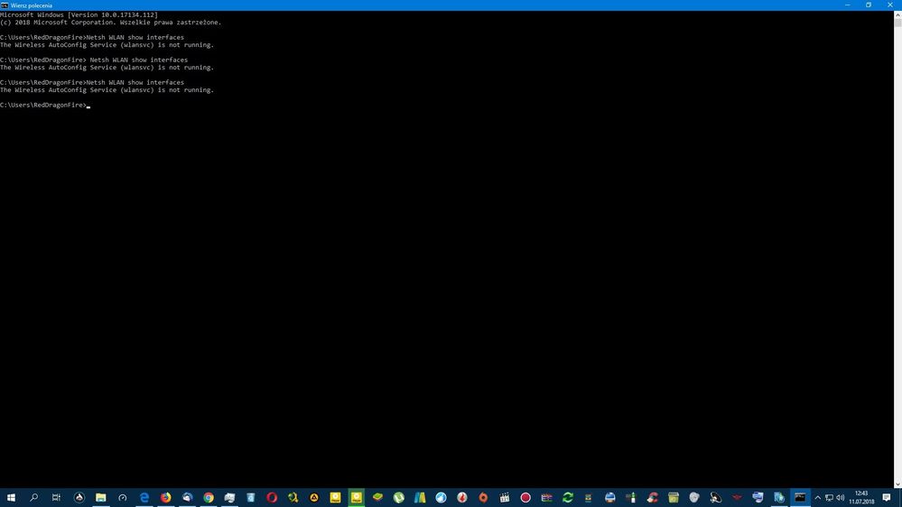Expand hidden system tray icons chevron
Viewport: 902px width, 507px height.
pyautogui.click(x=817, y=497)
